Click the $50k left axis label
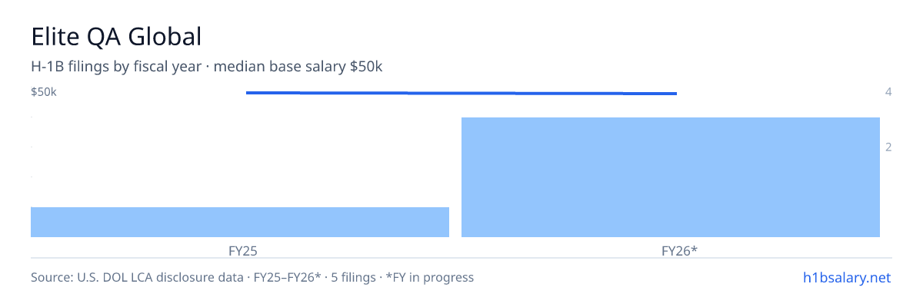The image size is (923, 307). tap(44, 92)
